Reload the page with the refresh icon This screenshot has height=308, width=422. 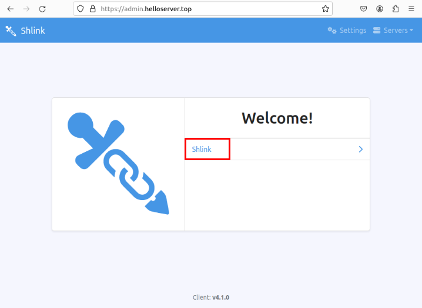[42, 9]
